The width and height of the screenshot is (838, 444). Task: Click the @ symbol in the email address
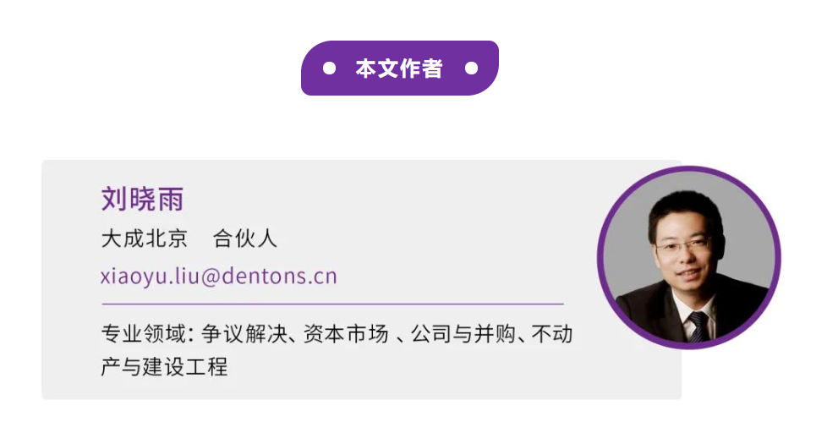pyautogui.click(x=211, y=277)
